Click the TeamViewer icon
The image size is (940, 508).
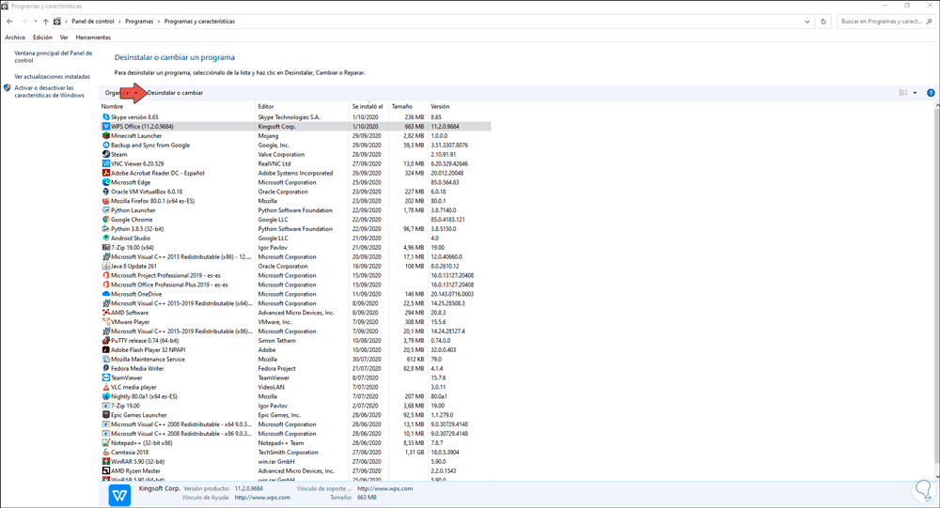[106, 378]
